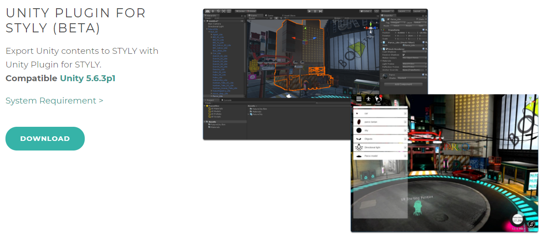Open the Layout dropdown in Unity
The image size is (549, 244).
click(418, 11)
